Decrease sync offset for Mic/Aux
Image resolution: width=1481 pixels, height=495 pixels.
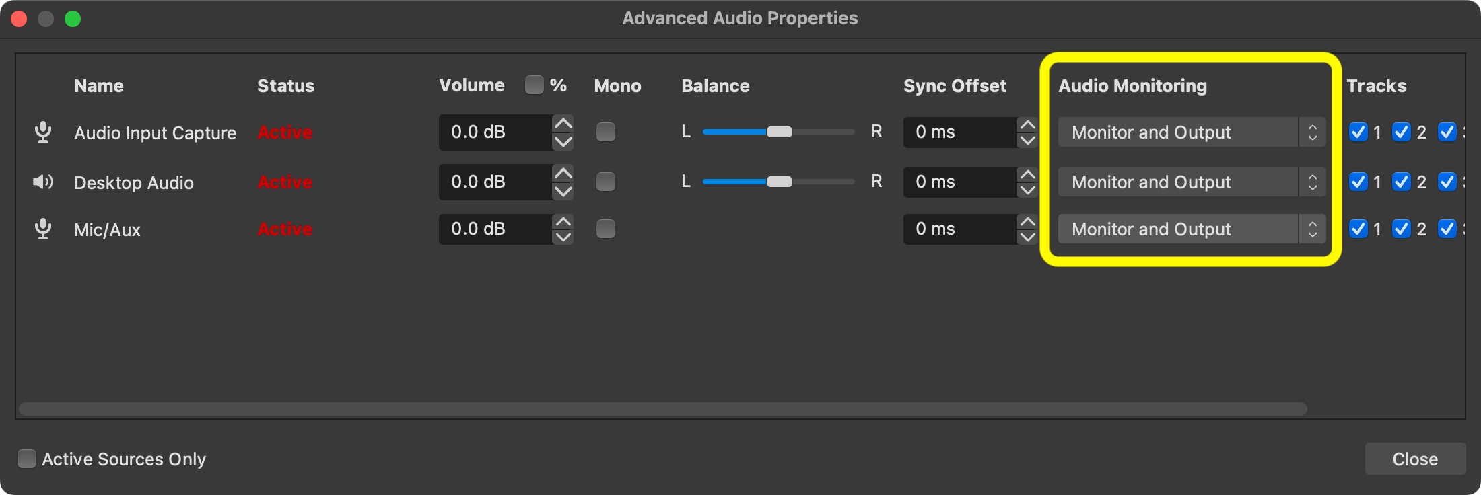tap(1027, 238)
